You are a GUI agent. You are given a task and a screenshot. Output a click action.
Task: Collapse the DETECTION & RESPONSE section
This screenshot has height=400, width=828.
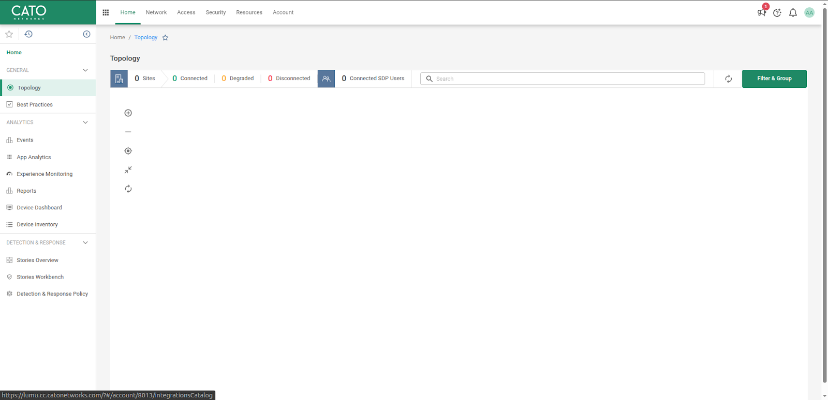[x=85, y=243]
